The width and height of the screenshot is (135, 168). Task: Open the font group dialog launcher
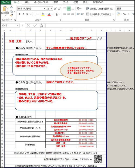60,20
